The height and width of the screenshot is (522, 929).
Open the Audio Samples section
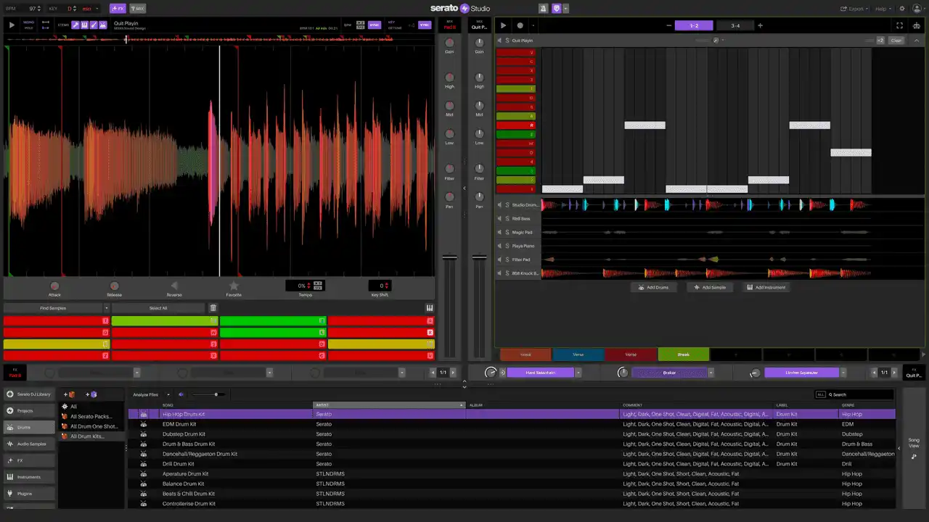click(29, 444)
